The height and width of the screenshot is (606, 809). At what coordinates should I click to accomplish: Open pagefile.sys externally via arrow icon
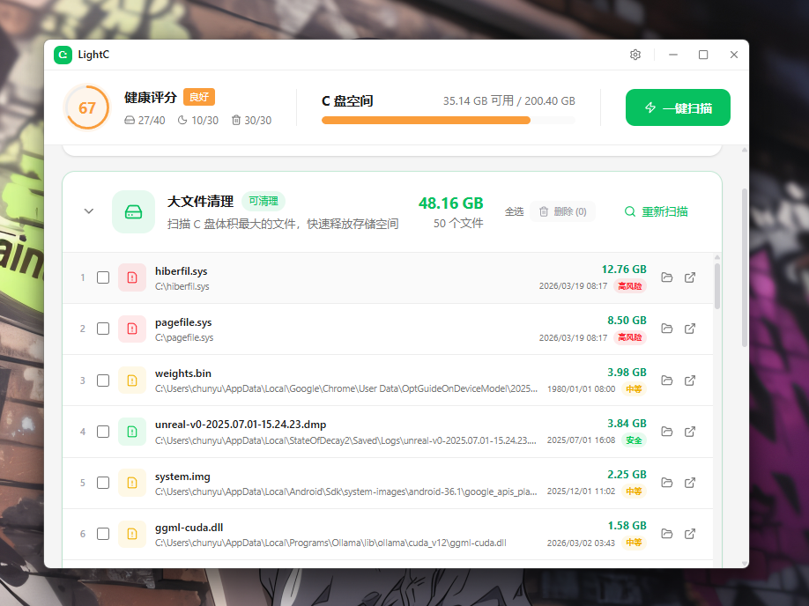pos(690,329)
